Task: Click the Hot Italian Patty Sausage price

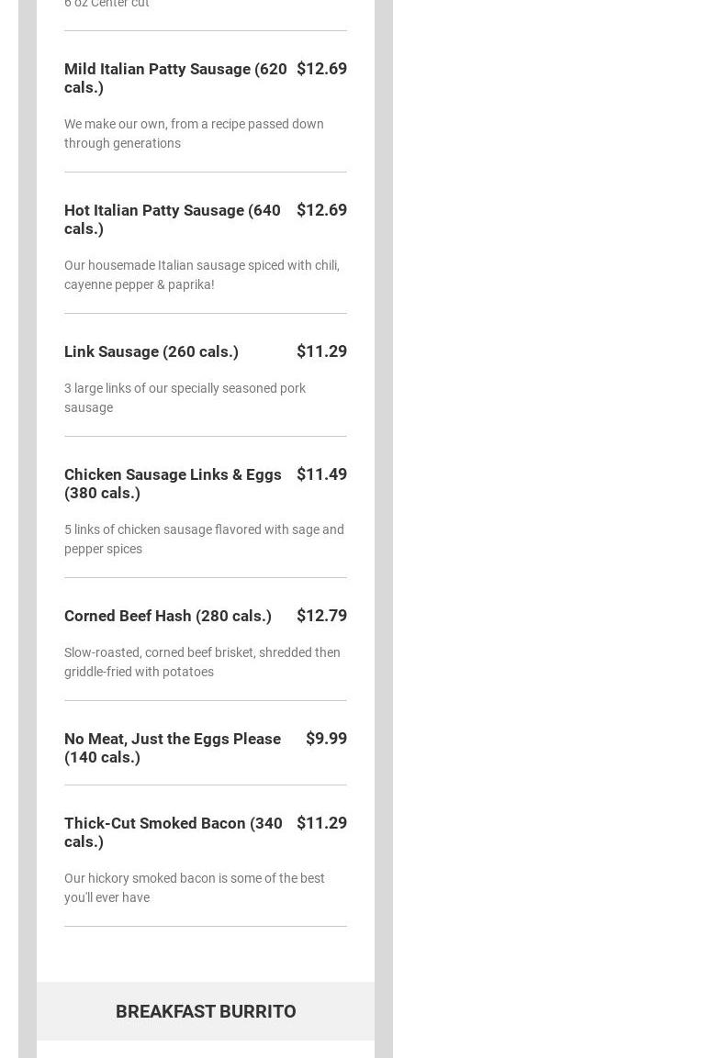Action: (321, 210)
